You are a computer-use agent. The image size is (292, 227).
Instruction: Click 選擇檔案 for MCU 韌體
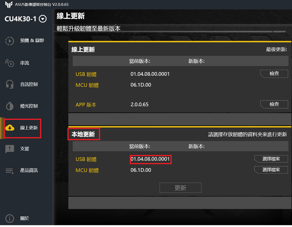pos(271,170)
